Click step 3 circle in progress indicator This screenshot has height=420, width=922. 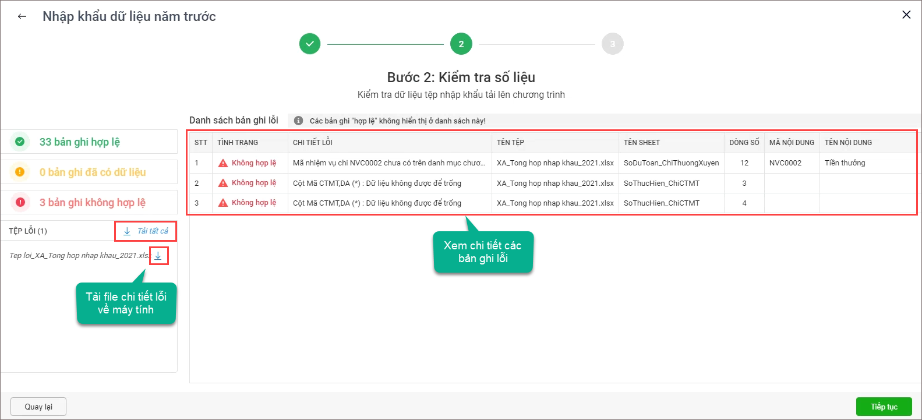coord(612,44)
